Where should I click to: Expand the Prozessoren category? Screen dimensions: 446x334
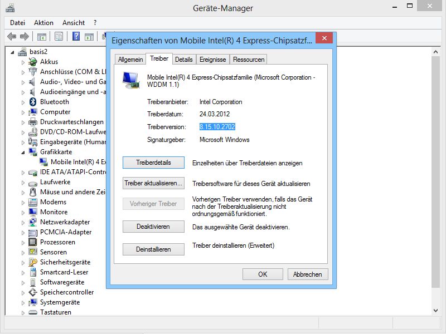23,243
